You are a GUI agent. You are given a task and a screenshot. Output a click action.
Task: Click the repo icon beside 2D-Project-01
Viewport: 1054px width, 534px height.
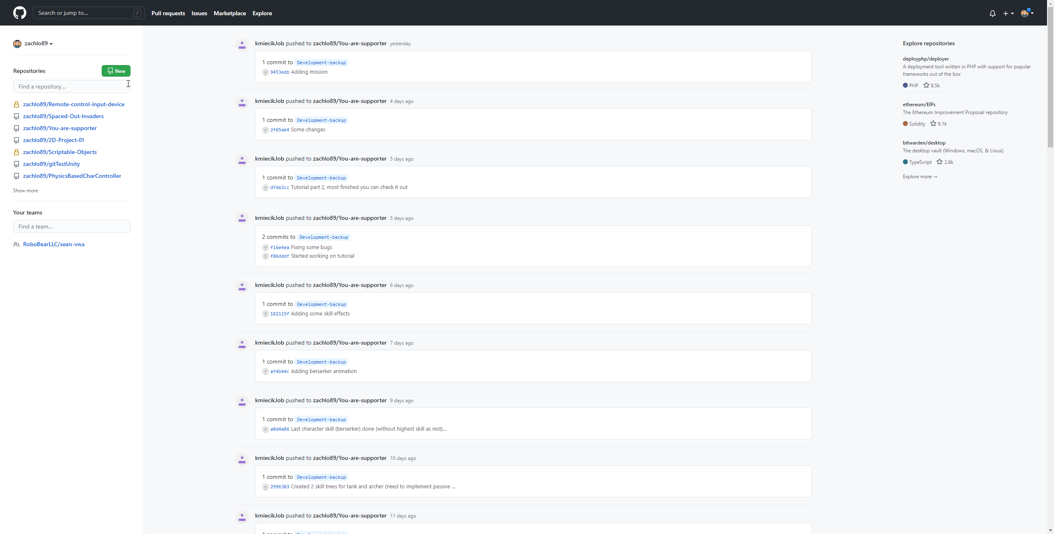click(x=16, y=140)
